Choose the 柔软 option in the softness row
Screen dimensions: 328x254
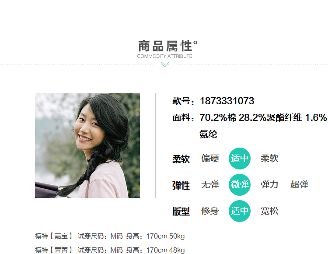tap(269, 158)
